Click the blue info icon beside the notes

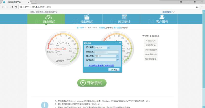45,105
